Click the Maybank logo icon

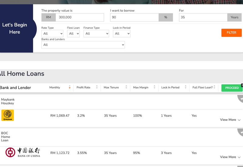click(8, 115)
